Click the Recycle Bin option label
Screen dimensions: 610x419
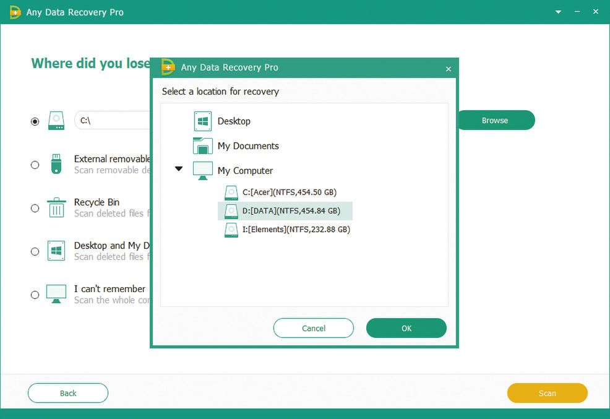(x=97, y=202)
